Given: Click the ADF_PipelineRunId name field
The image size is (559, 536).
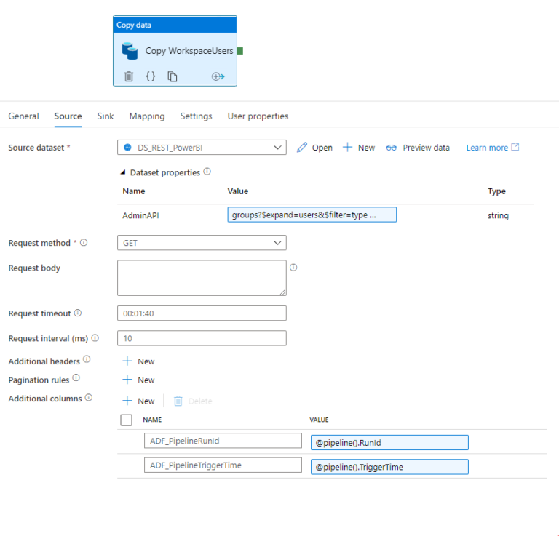Looking at the screenshot, I should point(223,441).
